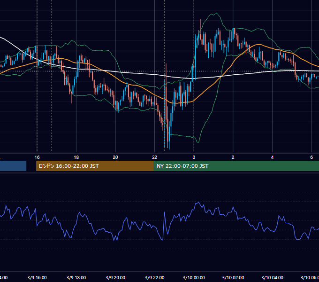Click the 16 hour label on the upper chart
The height and width of the screenshot is (282, 319).
coord(37,157)
